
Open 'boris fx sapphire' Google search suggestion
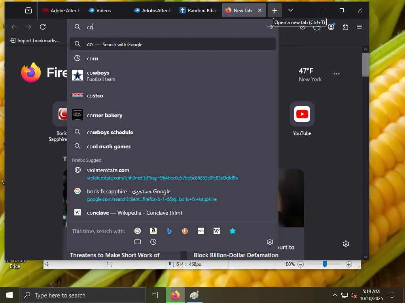(x=172, y=195)
